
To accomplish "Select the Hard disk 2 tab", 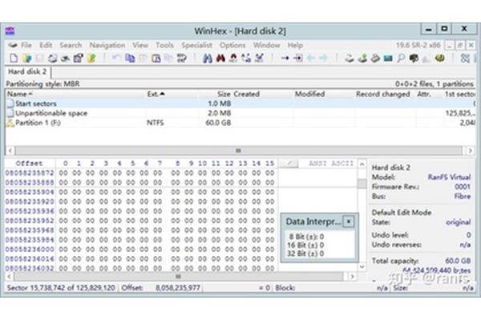I will (27, 72).
